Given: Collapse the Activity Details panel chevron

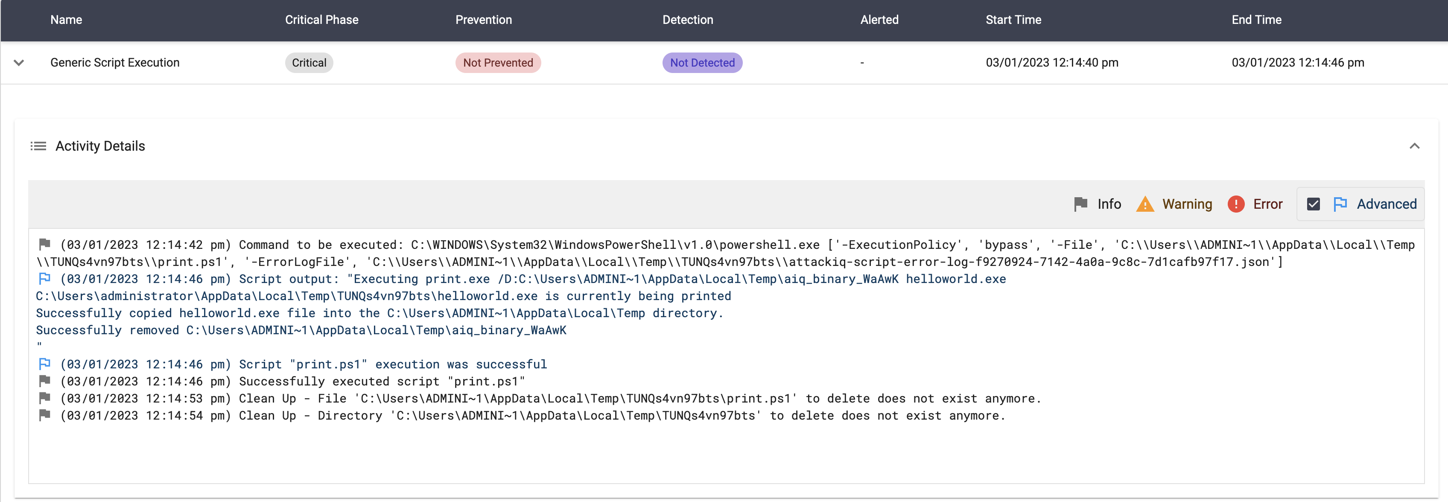Looking at the screenshot, I should (x=1414, y=146).
